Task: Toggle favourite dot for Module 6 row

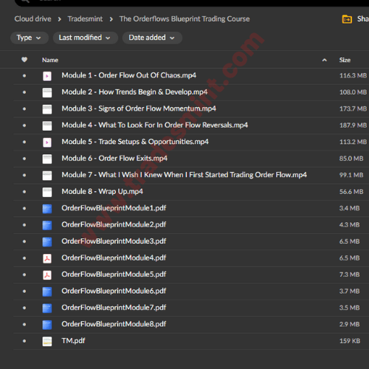Action: pyautogui.click(x=24, y=159)
